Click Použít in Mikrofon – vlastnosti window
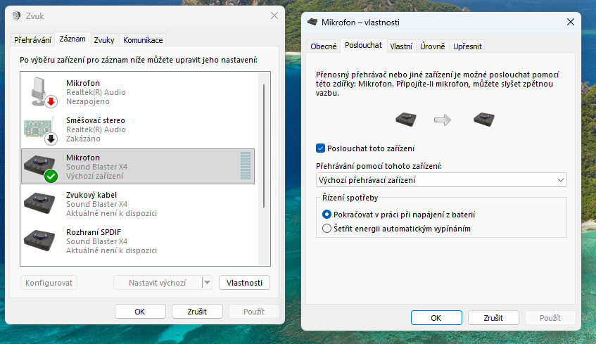The image size is (596, 344). click(x=550, y=318)
